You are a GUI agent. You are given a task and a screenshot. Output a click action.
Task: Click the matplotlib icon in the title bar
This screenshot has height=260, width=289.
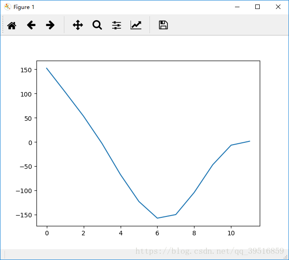click(x=8, y=7)
